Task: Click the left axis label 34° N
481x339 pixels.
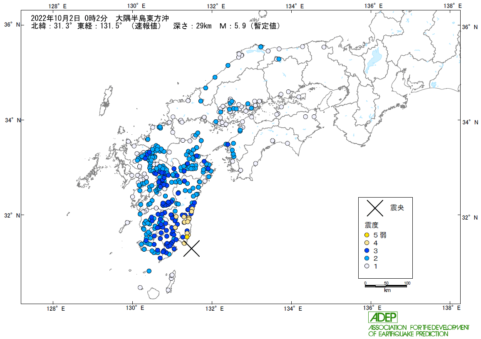Action: tap(13, 120)
